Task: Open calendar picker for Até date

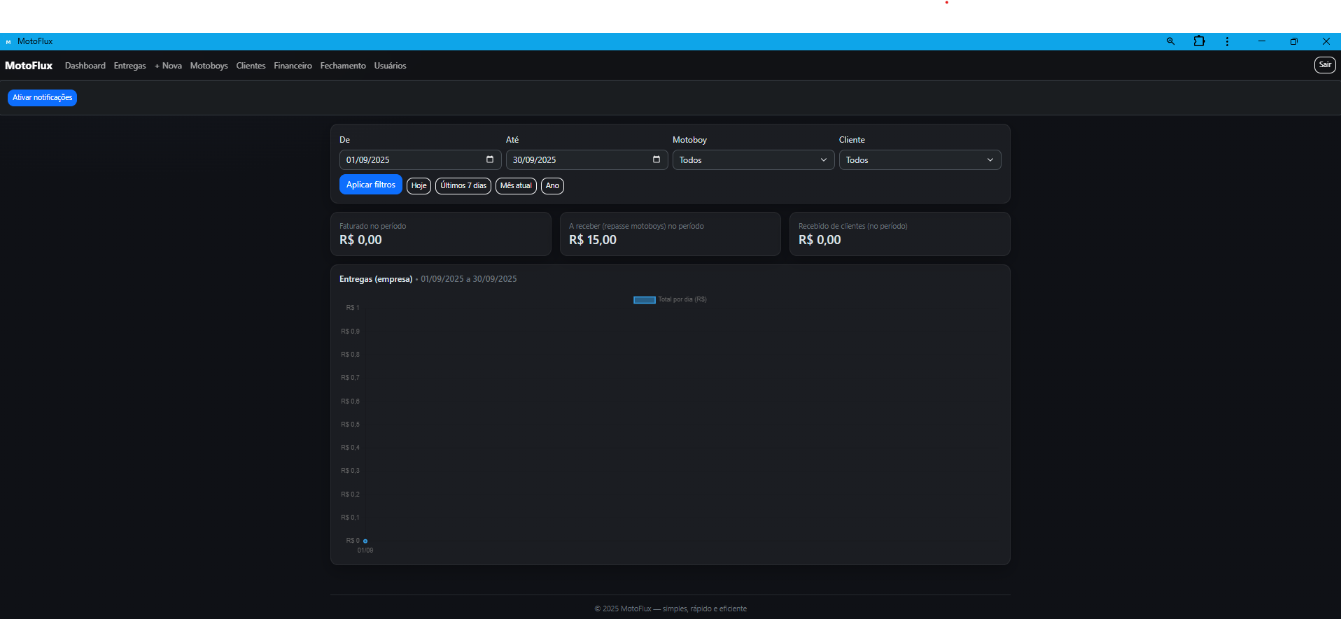Action: (657, 159)
